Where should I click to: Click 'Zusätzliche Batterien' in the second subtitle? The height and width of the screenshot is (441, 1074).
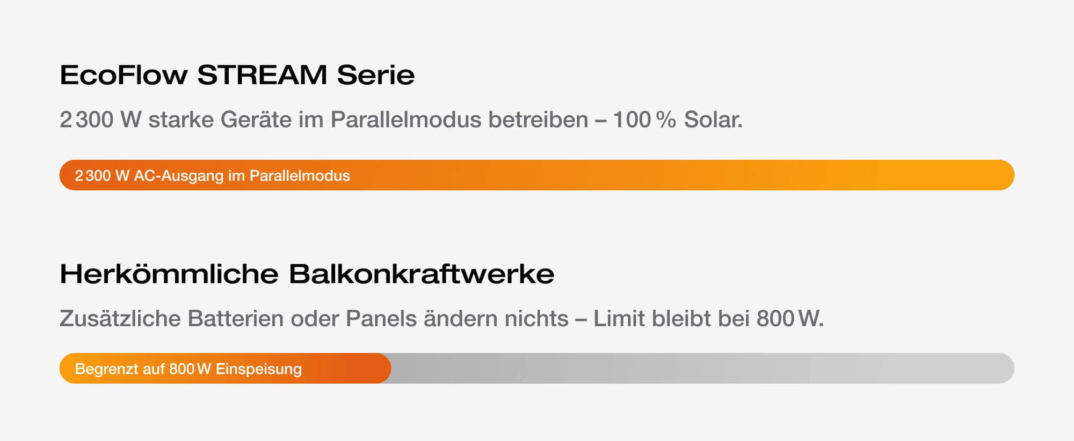172,319
